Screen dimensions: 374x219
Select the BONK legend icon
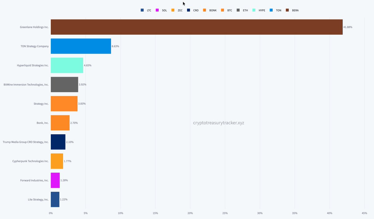point(204,10)
